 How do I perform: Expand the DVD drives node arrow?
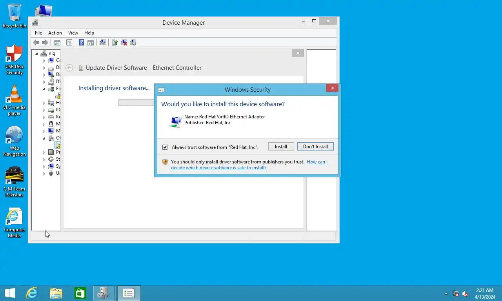point(44,82)
